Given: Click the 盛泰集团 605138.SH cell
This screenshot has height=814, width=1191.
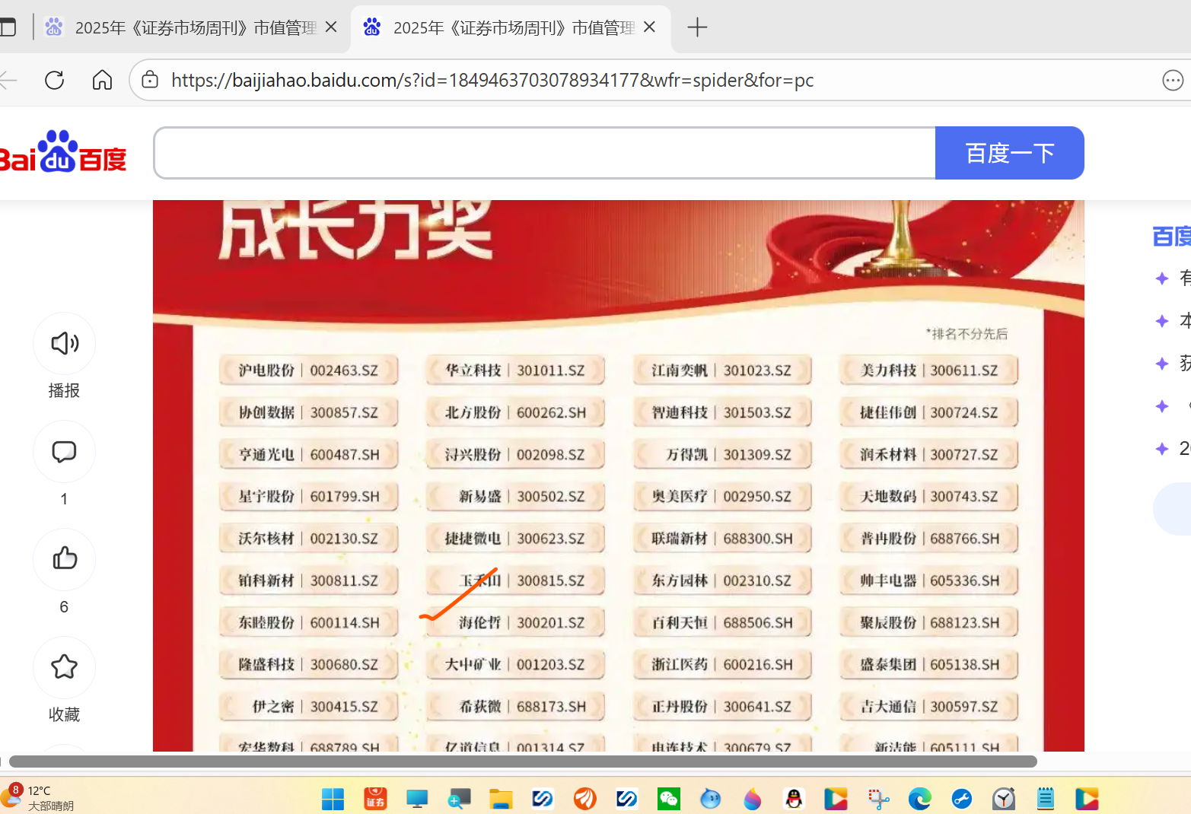Looking at the screenshot, I should (929, 664).
